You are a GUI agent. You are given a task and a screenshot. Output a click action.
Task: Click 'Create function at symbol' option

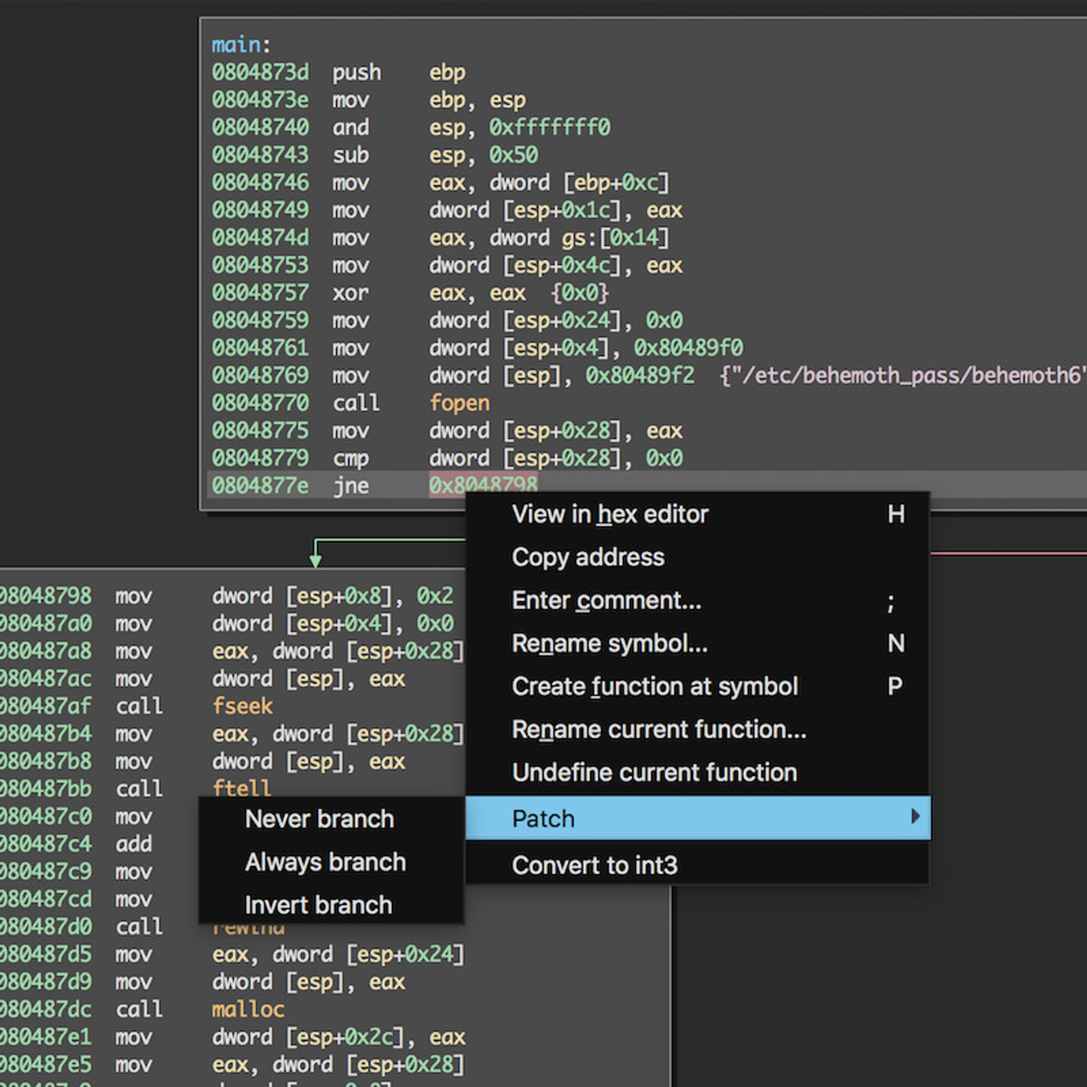point(698,686)
